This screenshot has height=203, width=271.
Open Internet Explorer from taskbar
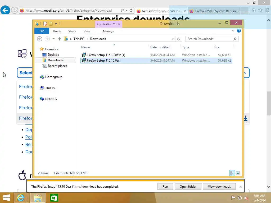click(20, 198)
